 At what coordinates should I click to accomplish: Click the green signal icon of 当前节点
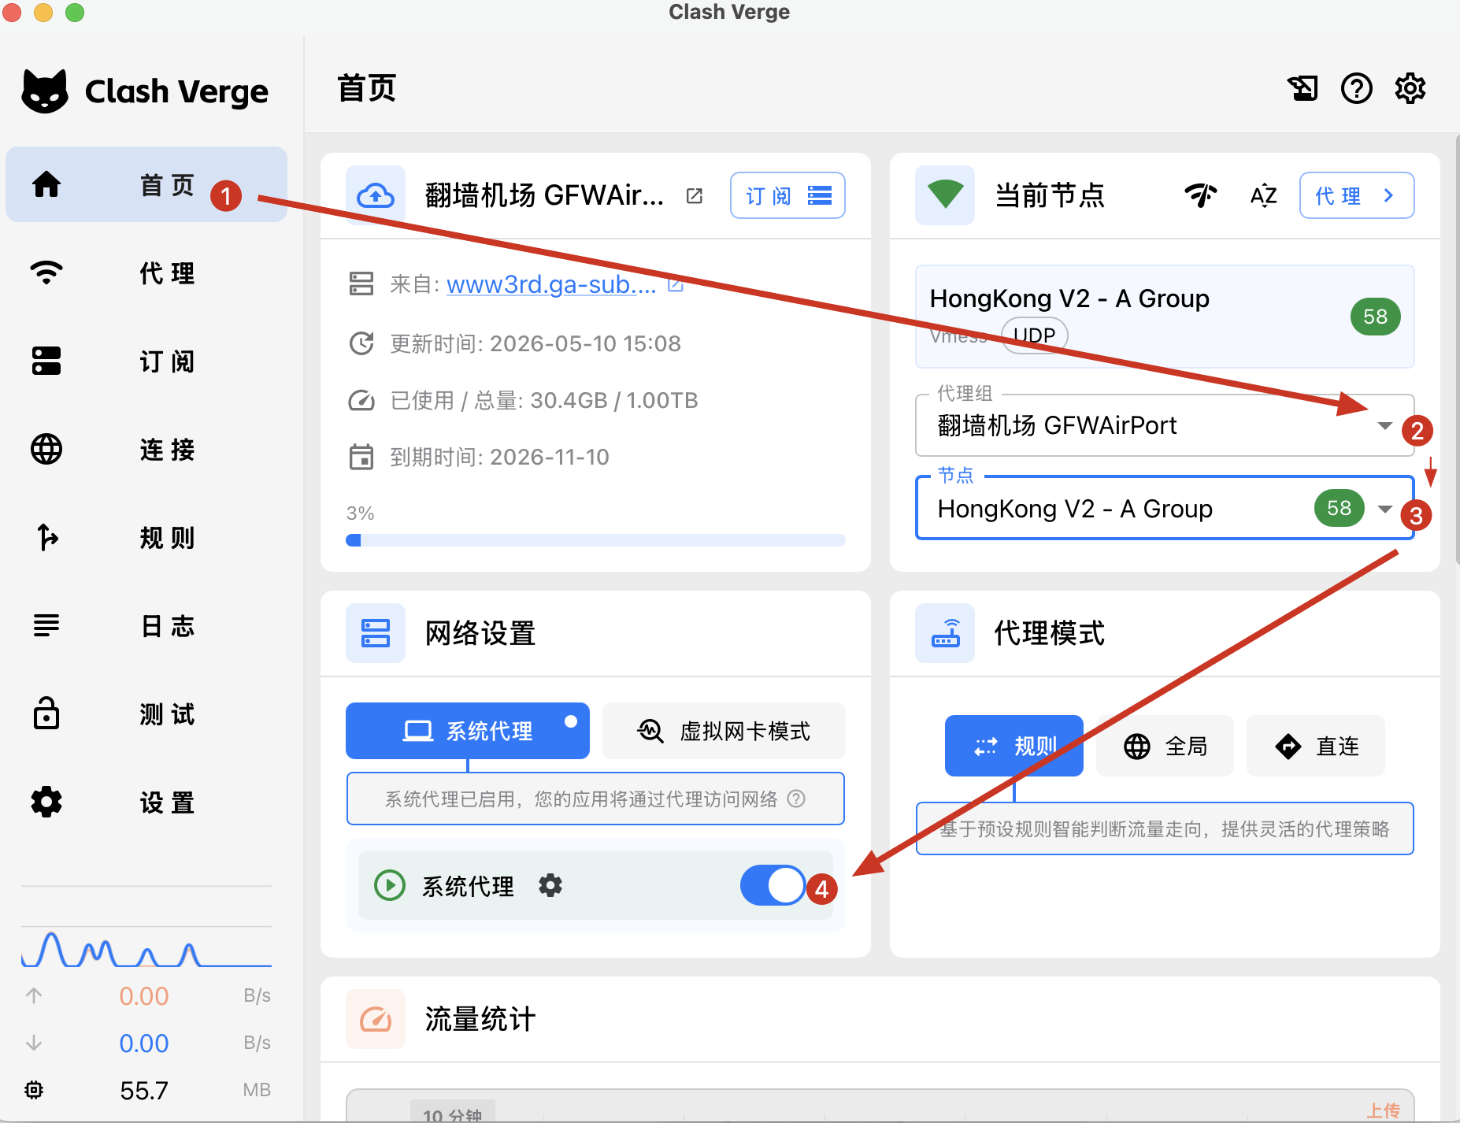[945, 195]
